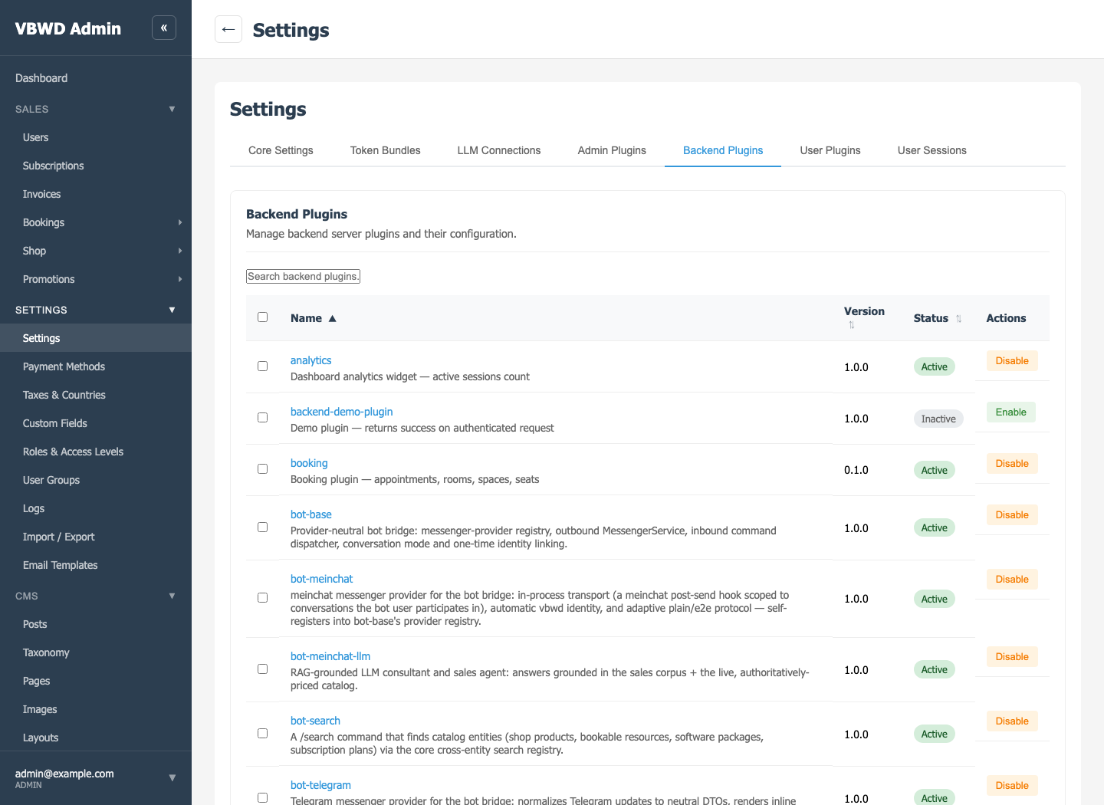Switch to the LLM Connections tab

click(x=499, y=150)
